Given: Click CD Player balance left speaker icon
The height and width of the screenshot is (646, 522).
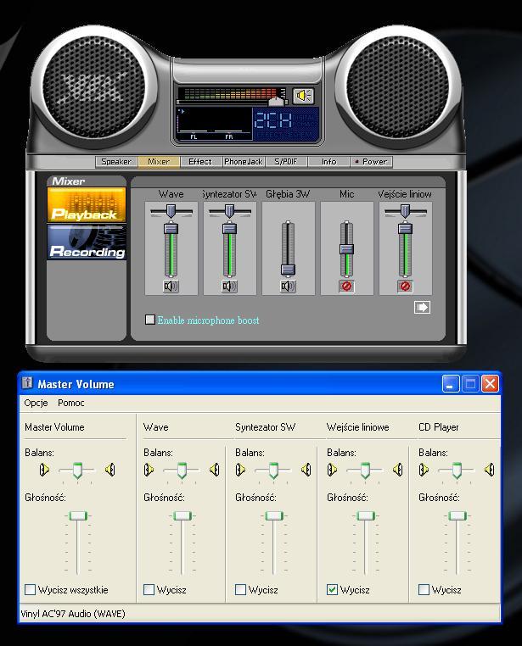Looking at the screenshot, I should (424, 470).
